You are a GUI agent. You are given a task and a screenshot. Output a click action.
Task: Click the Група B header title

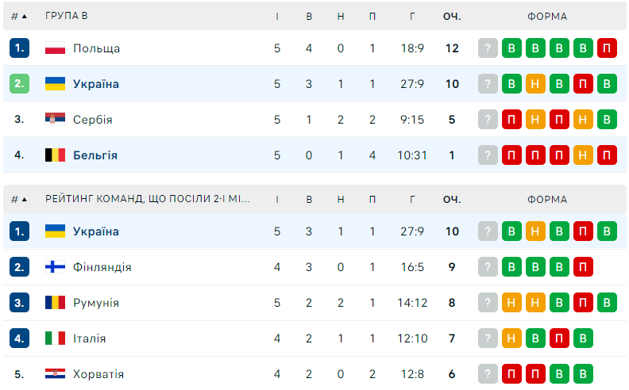coord(67,16)
